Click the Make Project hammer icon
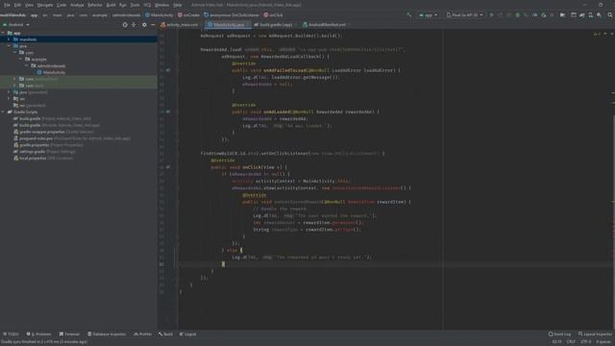The height and width of the screenshot is (346, 615). point(409,15)
